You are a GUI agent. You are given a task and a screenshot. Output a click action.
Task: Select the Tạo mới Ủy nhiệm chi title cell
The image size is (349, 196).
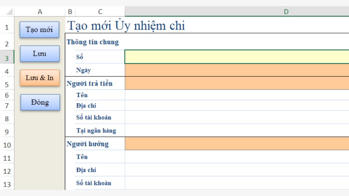pos(126,26)
